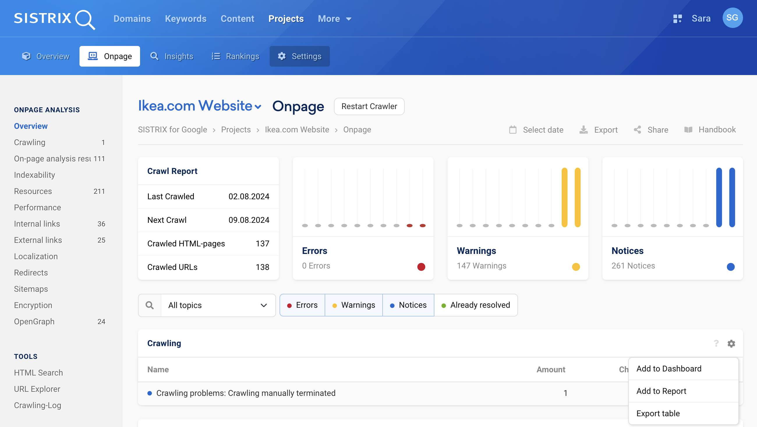Open the HTML Search tool
This screenshot has width=757, height=427.
click(x=38, y=373)
